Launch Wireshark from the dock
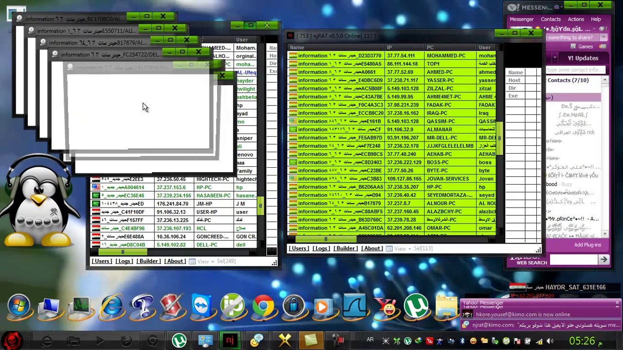Image resolution: width=623 pixels, height=350 pixels. [354, 307]
